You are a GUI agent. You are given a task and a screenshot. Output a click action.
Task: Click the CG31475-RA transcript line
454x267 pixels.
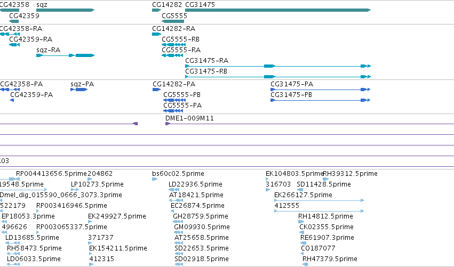tap(278, 66)
